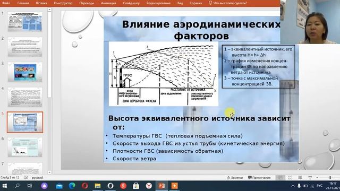Click the spell-check icon in status bar

tap(26, 178)
